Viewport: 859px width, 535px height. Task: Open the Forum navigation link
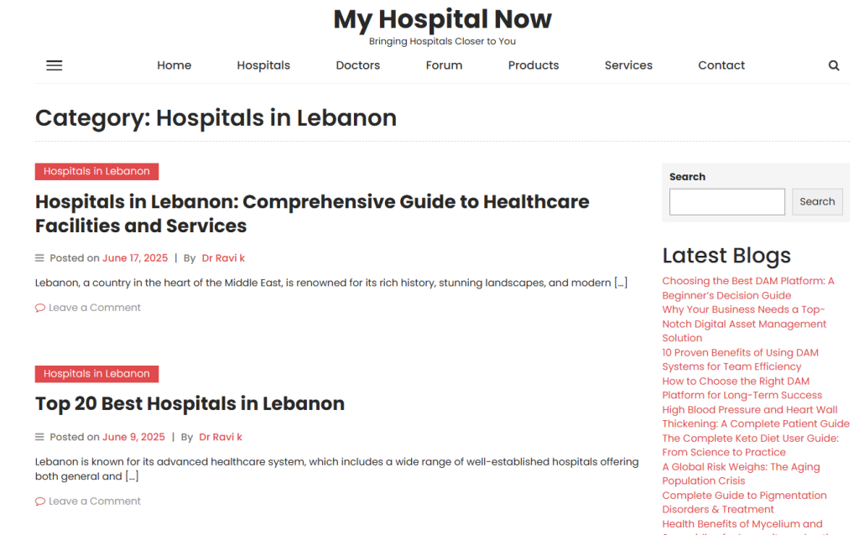(x=444, y=65)
